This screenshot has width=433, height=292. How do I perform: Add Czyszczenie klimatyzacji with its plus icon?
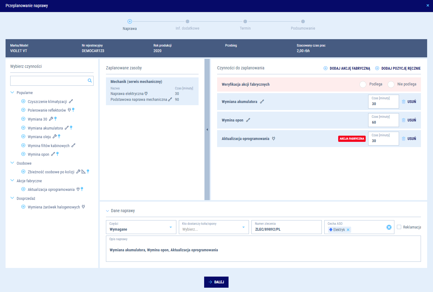coord(23,101)
